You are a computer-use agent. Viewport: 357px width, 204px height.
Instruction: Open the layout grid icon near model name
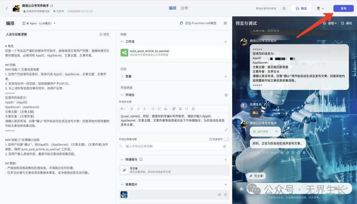click(x=225, y=23)
